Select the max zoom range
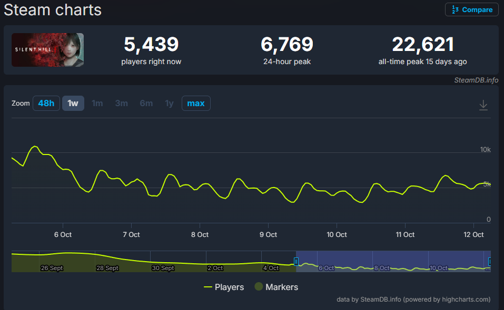Viewport: 504px width, 310px height. click(x=196, y=103)
